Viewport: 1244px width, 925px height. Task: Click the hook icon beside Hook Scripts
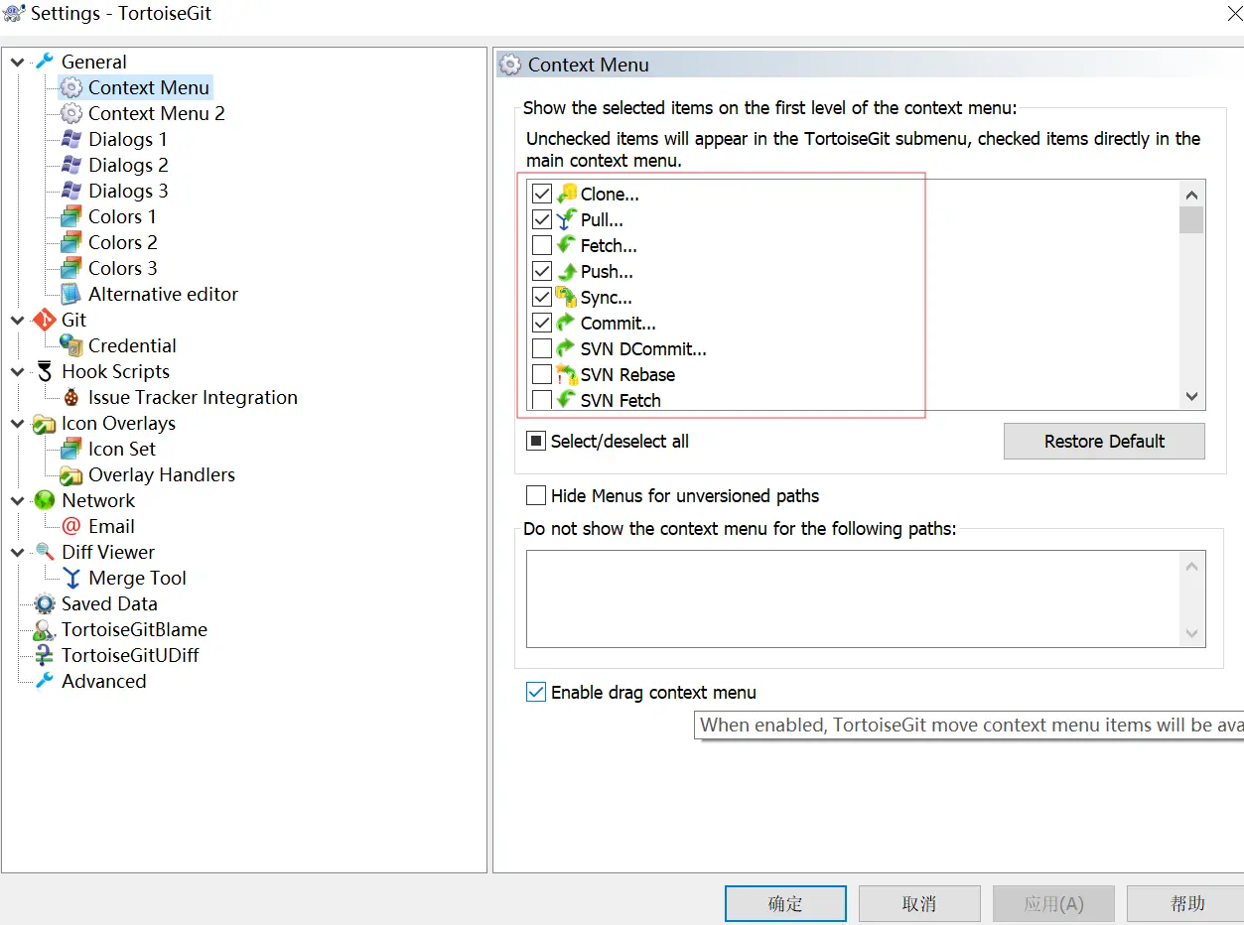(45, 371)
